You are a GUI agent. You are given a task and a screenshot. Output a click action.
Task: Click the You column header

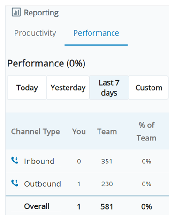(79, 132)
